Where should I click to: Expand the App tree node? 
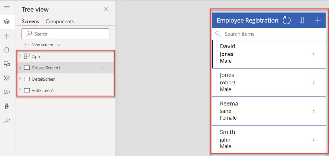20,56
